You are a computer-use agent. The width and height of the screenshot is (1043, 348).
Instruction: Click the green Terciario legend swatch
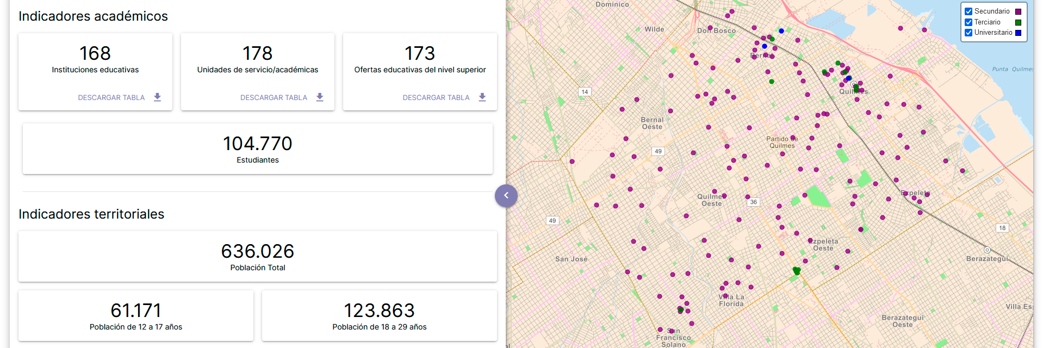(x=1018, y=22)
